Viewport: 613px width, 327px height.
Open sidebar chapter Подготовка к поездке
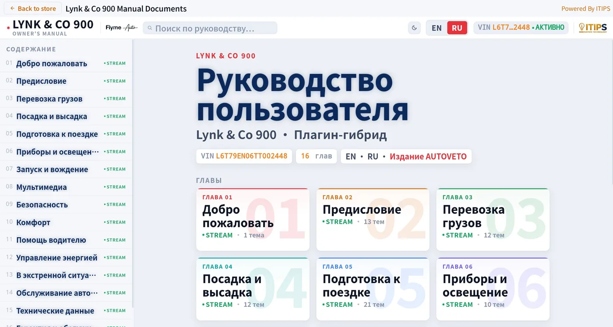pyautogui.click(x=66, y=134)
